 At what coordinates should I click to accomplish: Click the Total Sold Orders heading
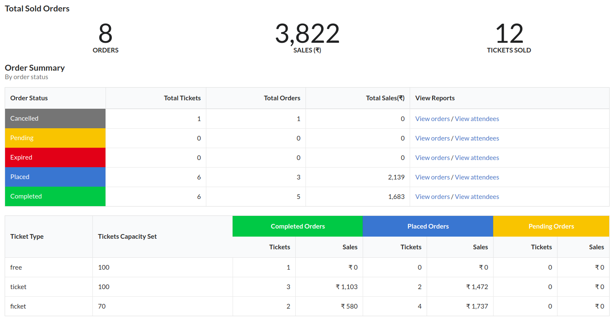tap(37, 8)
